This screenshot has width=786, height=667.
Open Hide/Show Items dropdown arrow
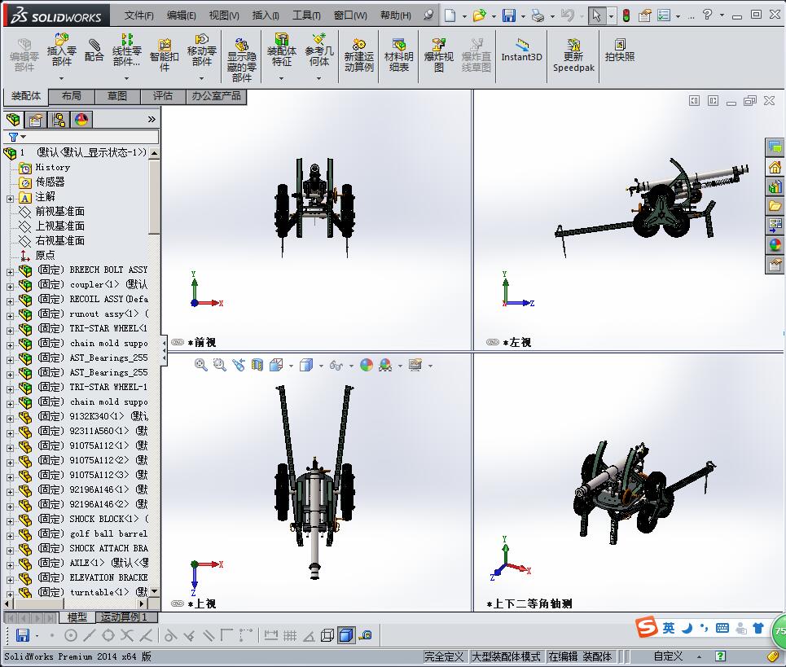351,366
